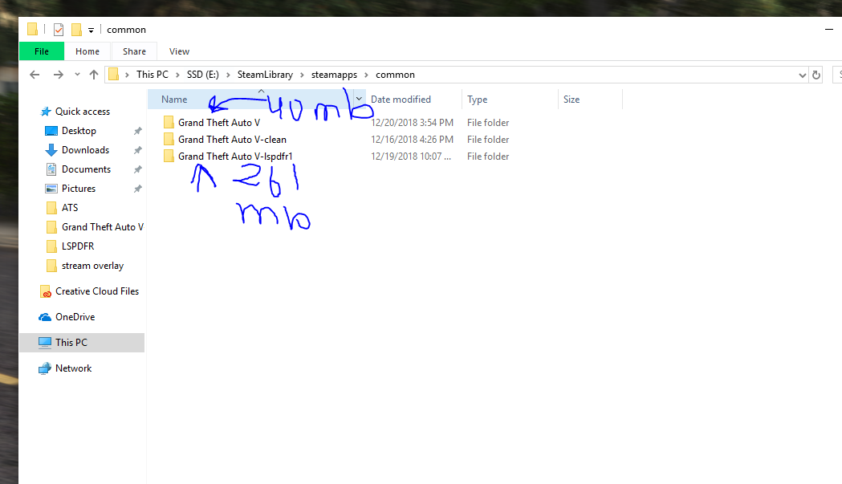
Task: Click date 12/20/2018 3:54 PM cell
Action: 412,123
